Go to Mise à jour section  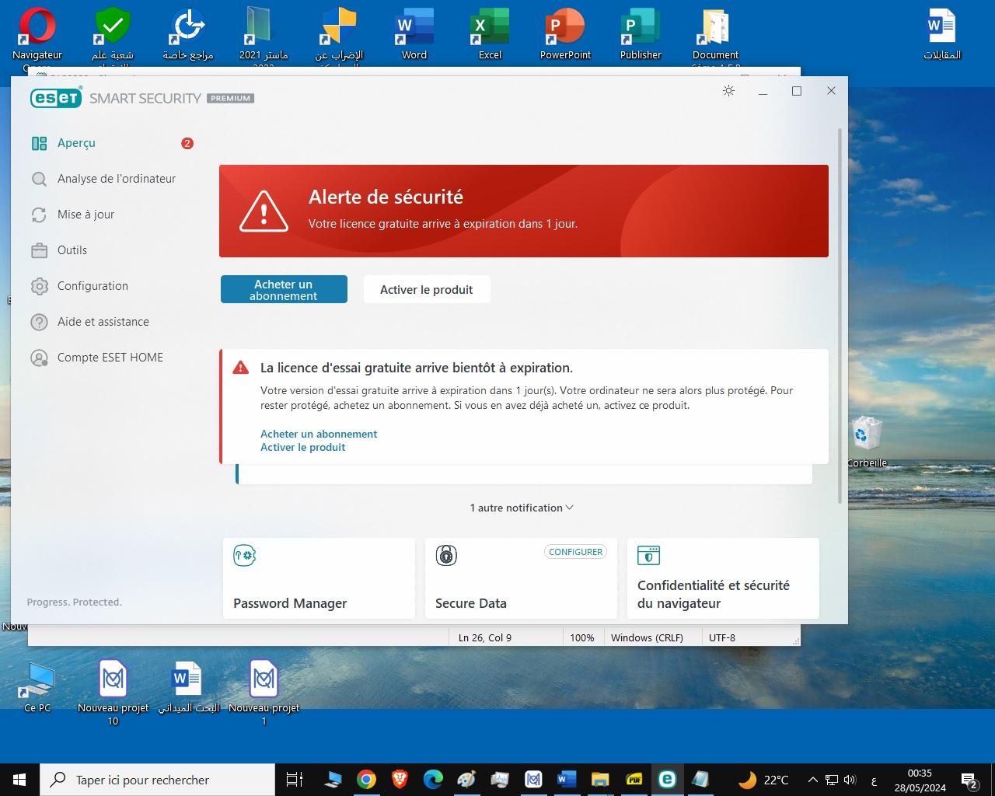pos(86,215)
